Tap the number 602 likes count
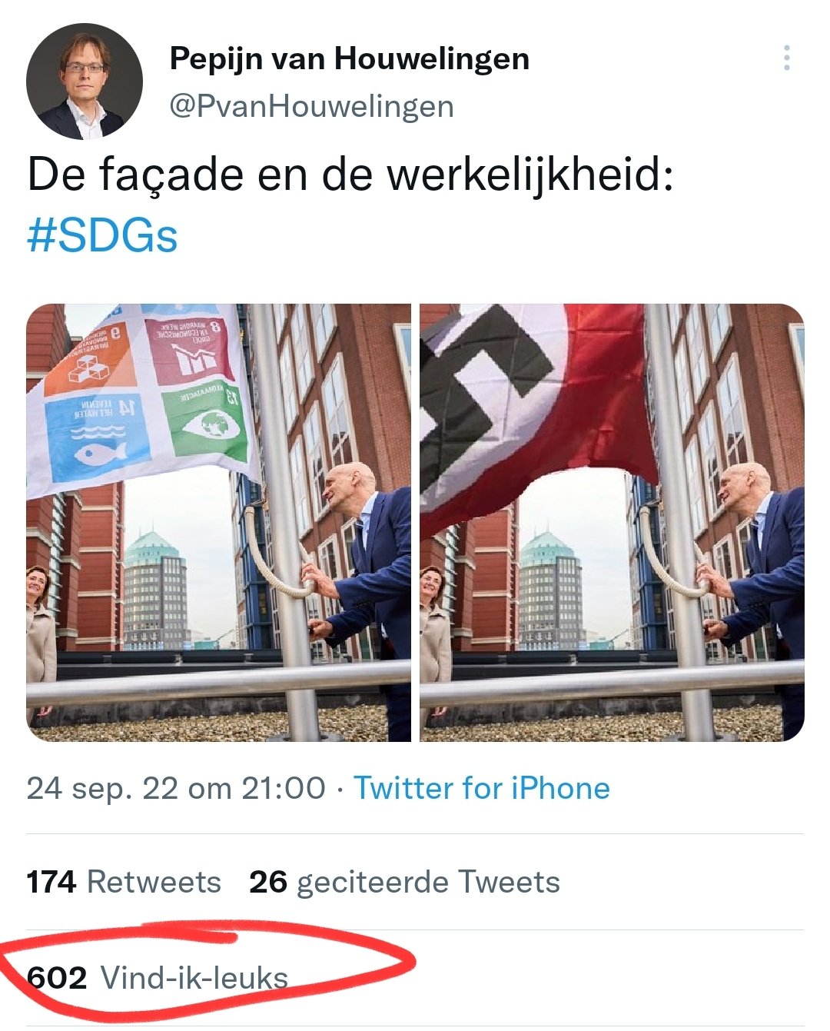 click(x=57, y=978)
